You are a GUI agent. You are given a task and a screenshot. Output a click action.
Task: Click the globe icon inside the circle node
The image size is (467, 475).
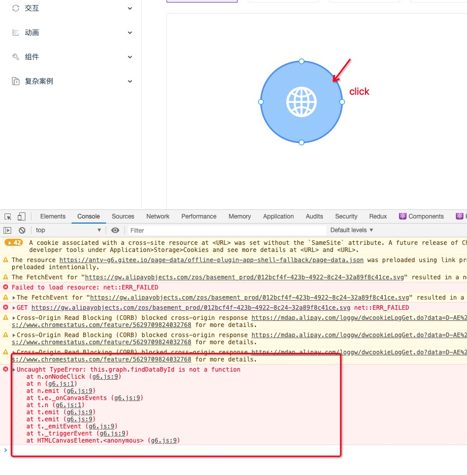[x=302, y=102]
